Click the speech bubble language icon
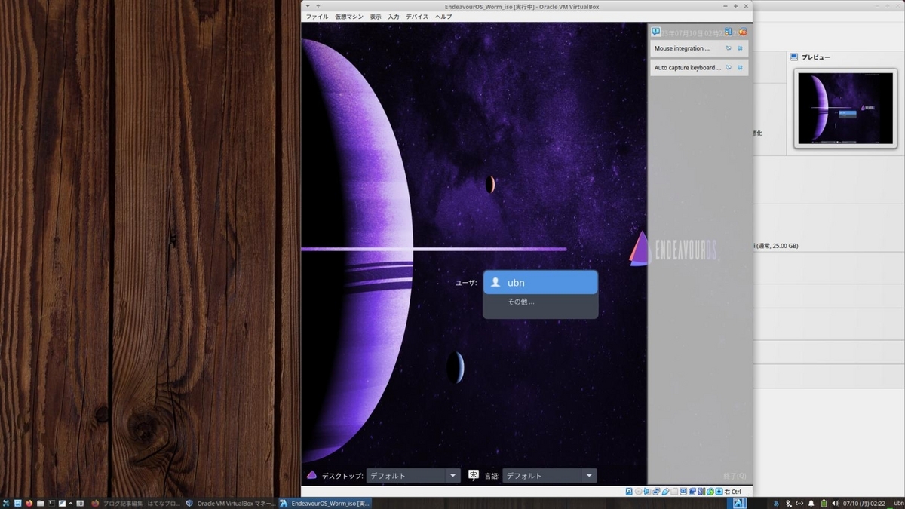Viewport: 905px width, 509px height. click(474, 475)
